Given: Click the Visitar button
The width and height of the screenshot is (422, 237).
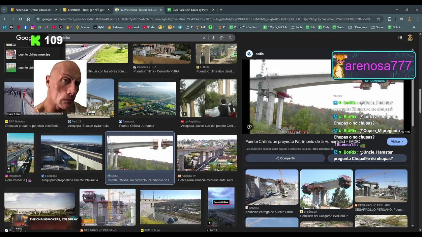Looking at the screenshot, I should coord(397,142).
